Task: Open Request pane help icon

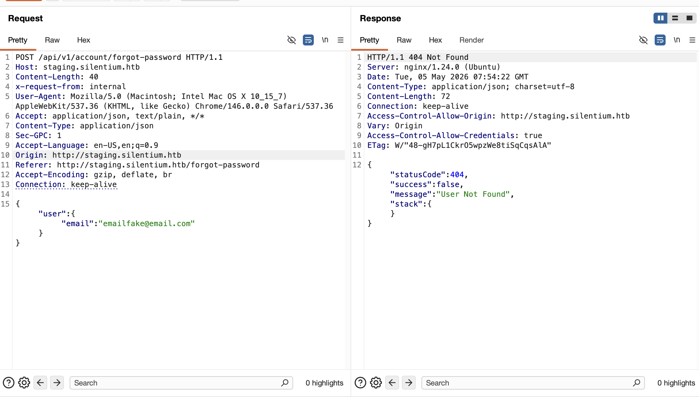Action: 9,383
